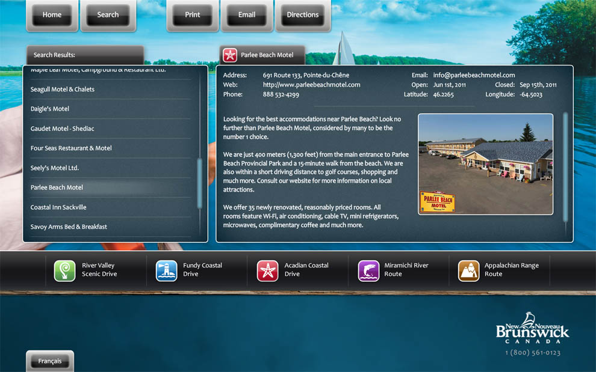
Task: Click the latitude value 46.2265
Action: coord(444,94)
